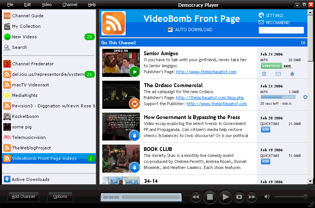Click The Ordaco Commercial title
Screen dimensions: 315x208
click(173, 85)
